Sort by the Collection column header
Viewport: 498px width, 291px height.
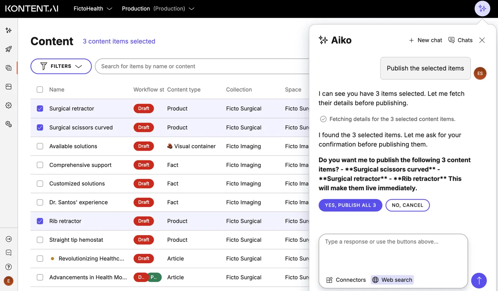[x=239, y=90]
